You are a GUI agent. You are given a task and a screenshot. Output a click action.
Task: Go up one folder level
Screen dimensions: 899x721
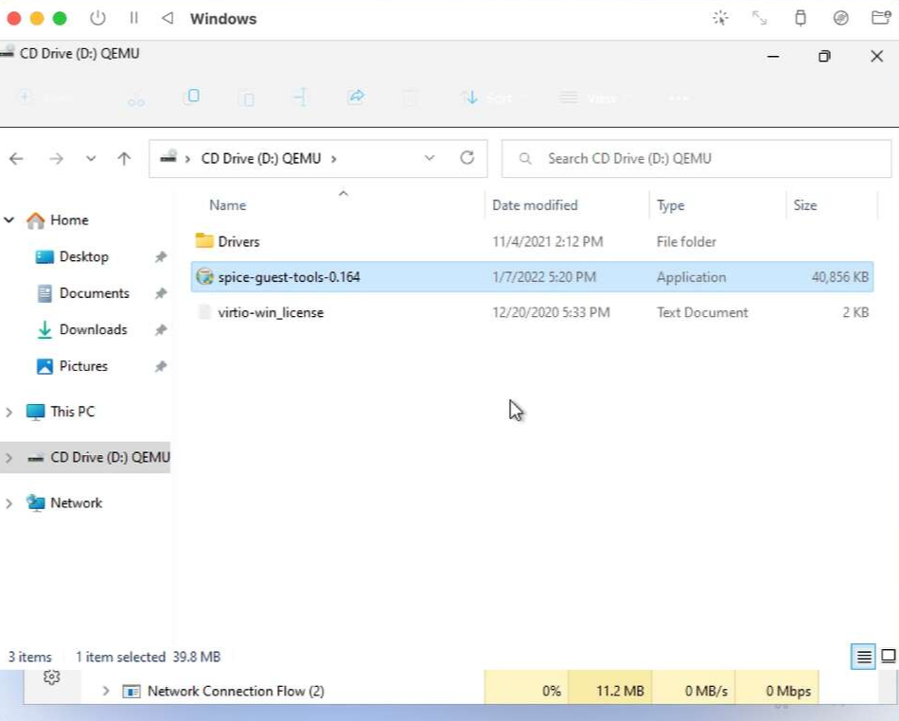coord(124,159)
